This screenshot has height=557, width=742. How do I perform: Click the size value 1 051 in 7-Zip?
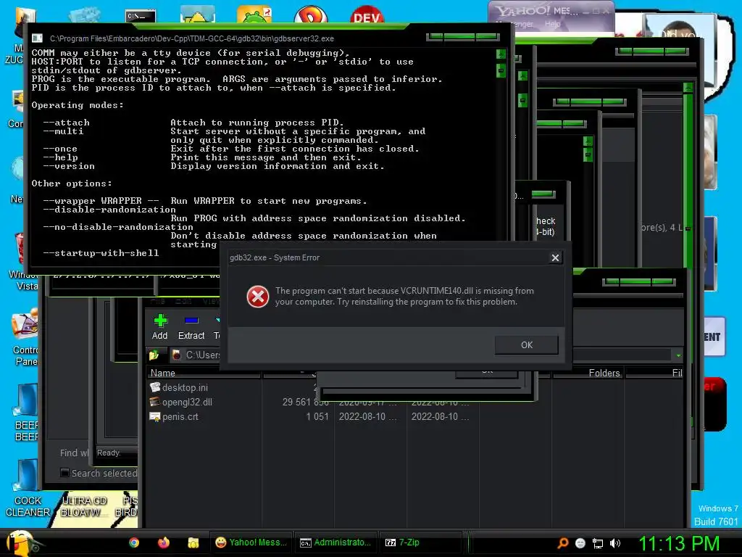click(317, 417)
